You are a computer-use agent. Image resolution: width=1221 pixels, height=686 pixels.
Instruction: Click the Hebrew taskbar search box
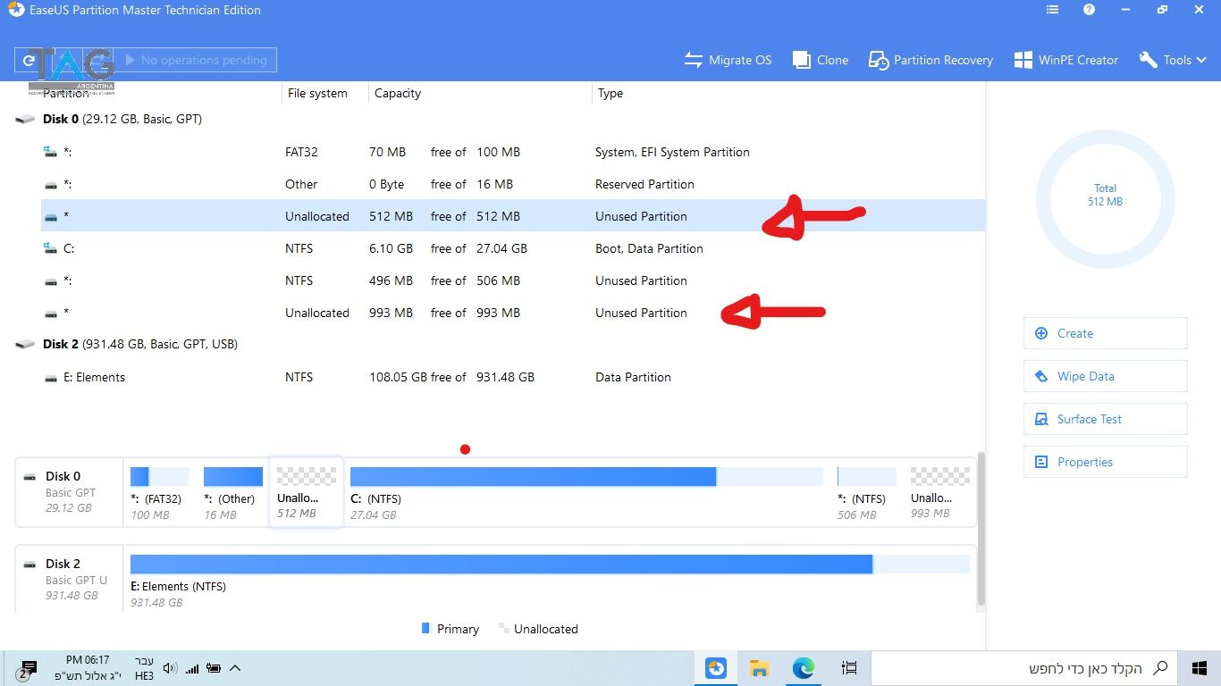(1024, 668)
